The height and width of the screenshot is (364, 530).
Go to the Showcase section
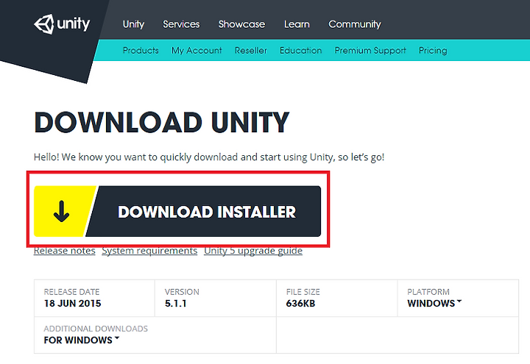(241, 24)
